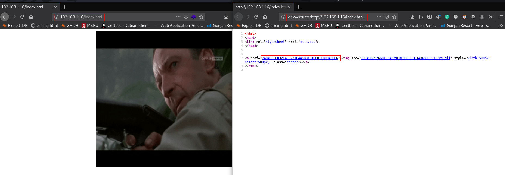Open the main.css link in source

308,42
